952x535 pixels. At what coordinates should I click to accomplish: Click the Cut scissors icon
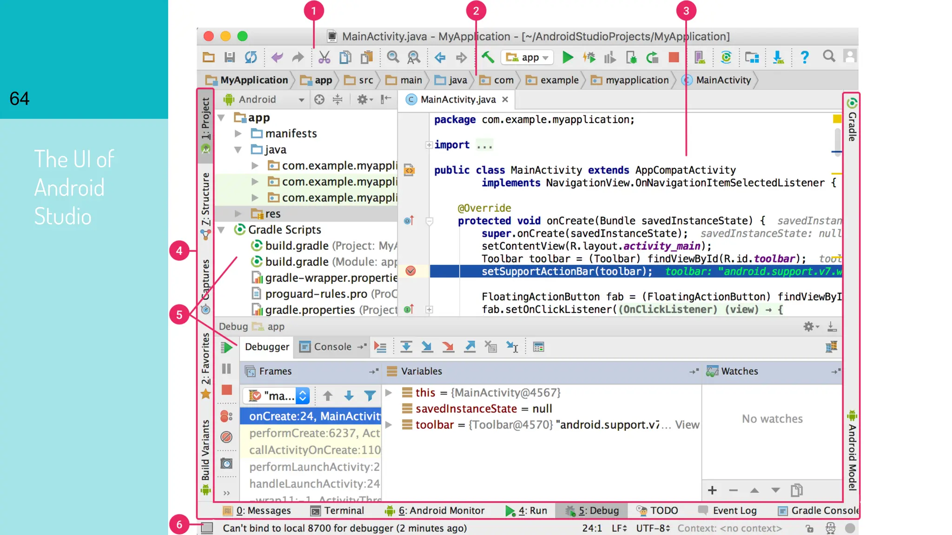tap(324, 58)
